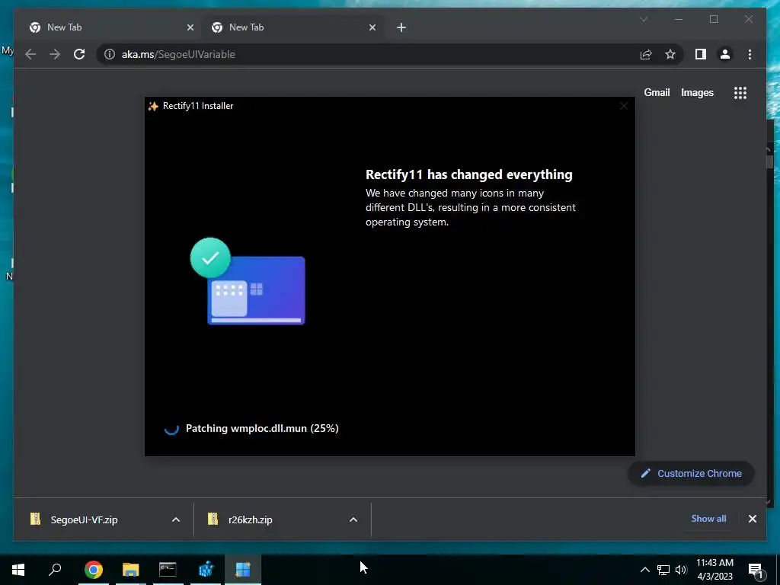Image resolution: width=780 pixels, height=585 pixels.
Task: Open the network tray icon
Action: point(663,570)
